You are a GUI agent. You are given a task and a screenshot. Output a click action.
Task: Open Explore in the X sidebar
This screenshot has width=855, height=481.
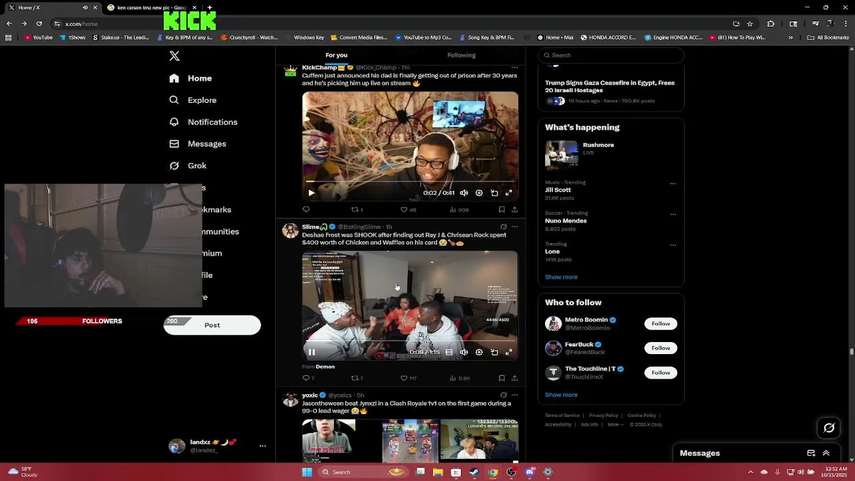point(193,100)
